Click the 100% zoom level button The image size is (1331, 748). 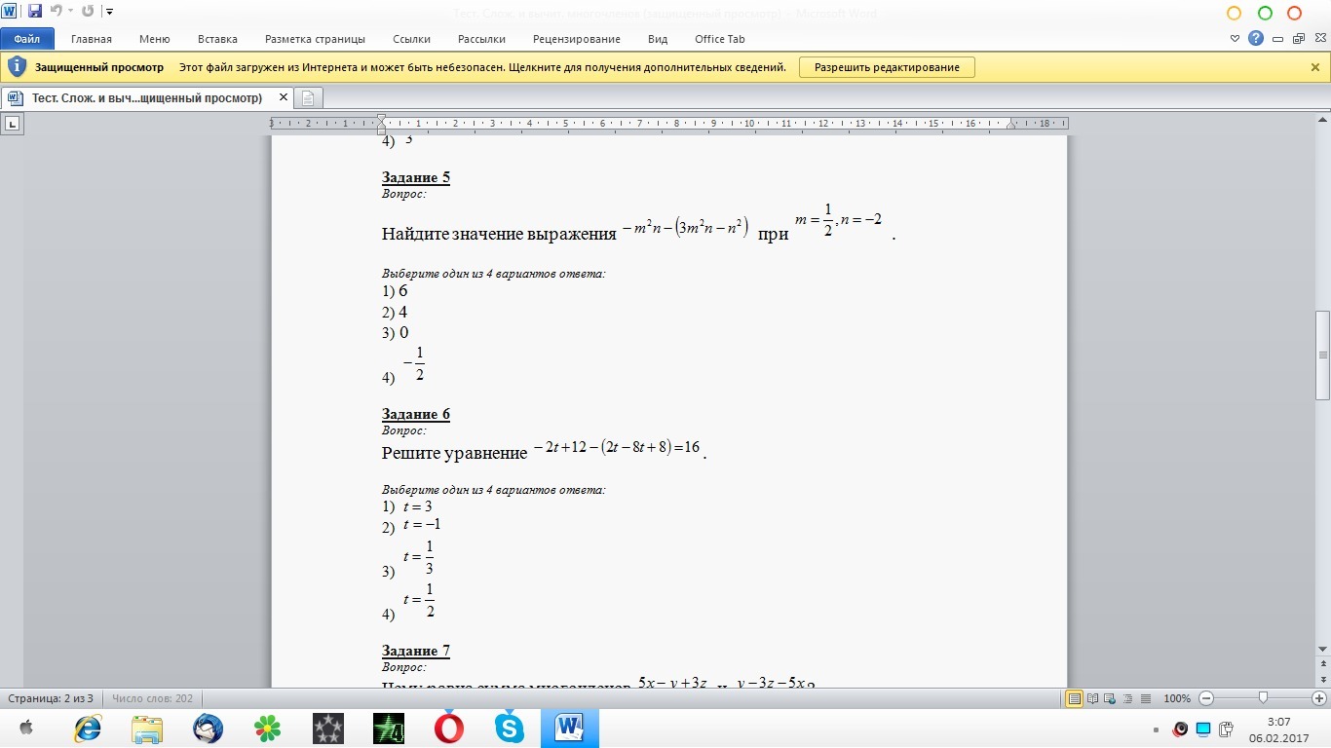click(1178, 698)
